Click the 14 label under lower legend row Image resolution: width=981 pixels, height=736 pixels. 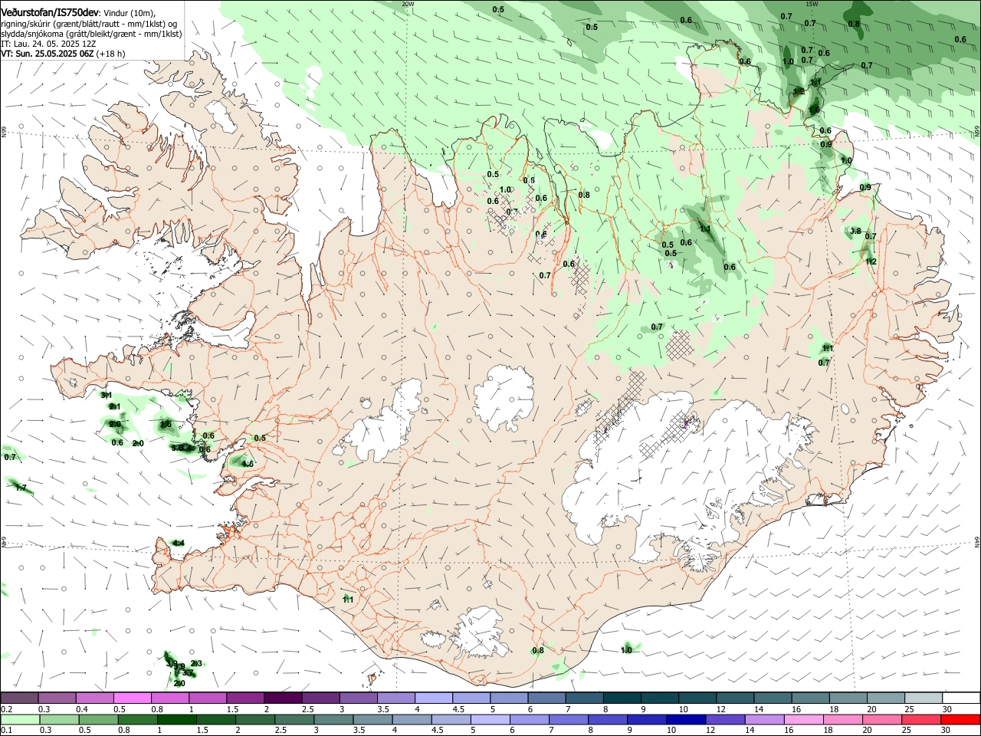click(749, 731)
